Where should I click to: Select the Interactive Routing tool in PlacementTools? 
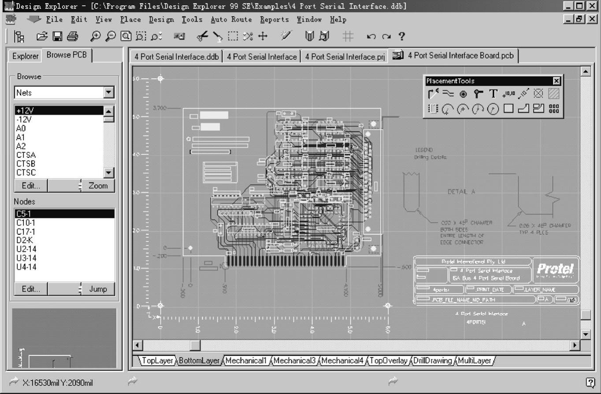(434, 93)
